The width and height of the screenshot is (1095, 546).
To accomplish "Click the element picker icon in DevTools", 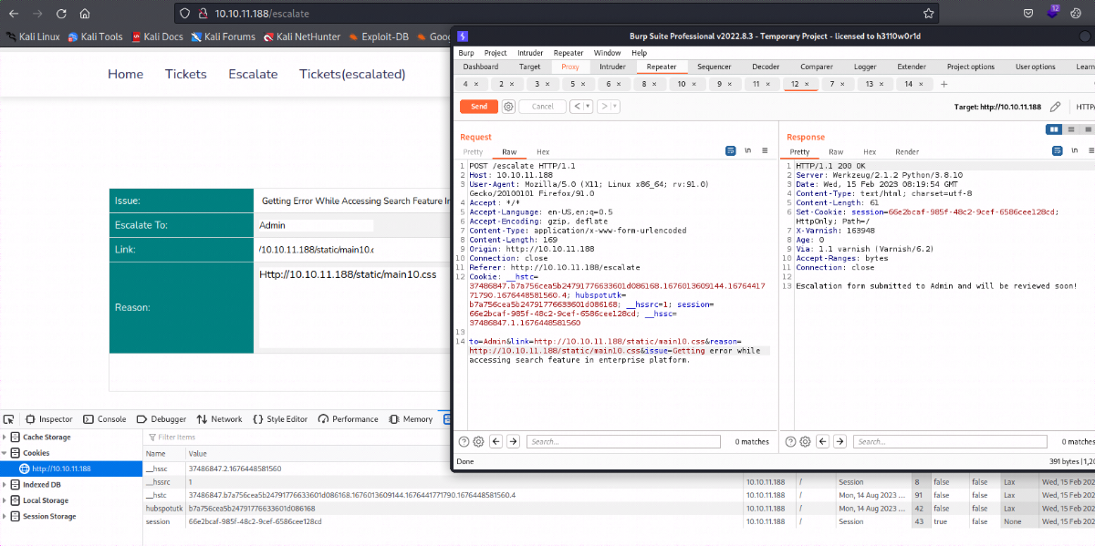I will click(x=9, y=419).
